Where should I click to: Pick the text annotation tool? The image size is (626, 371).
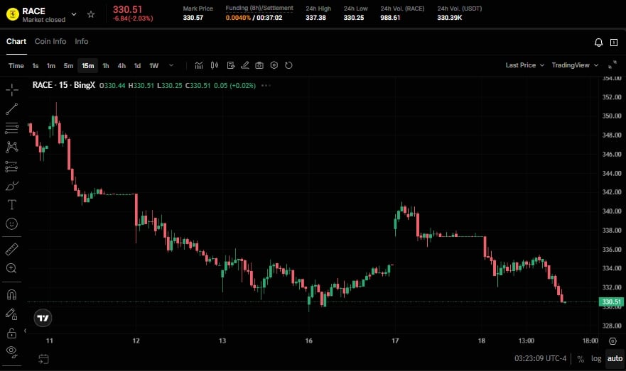[12, 204]
